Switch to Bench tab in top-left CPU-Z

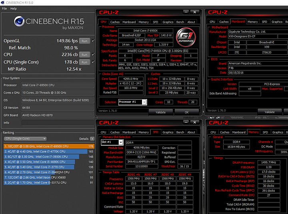tap(180, 22)
